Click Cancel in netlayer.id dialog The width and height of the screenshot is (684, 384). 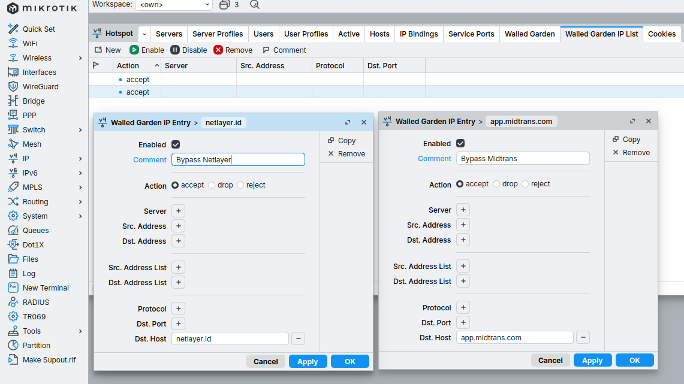[x=266, y=361]
